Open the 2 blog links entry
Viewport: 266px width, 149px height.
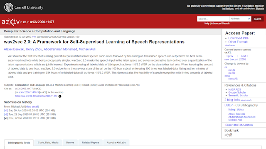pyautogui.click(x=232, y=100)
